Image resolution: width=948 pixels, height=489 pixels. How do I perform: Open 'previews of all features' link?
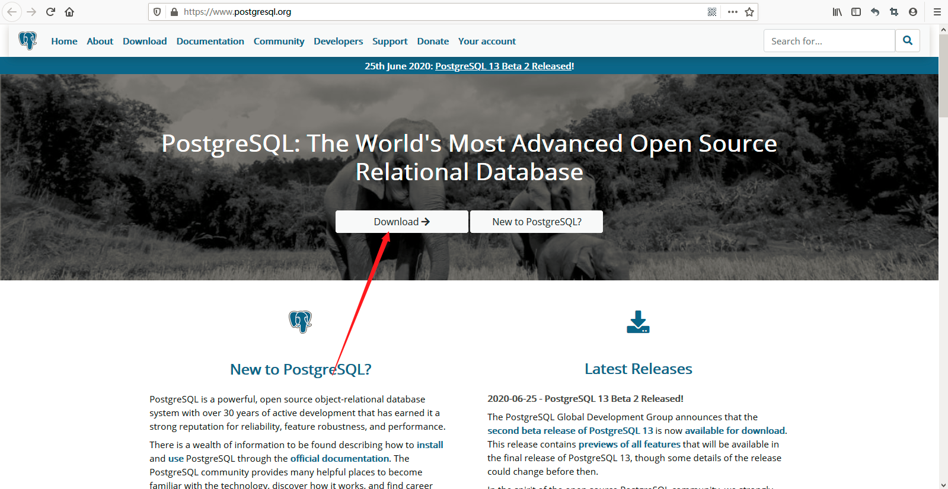point(630,445)
